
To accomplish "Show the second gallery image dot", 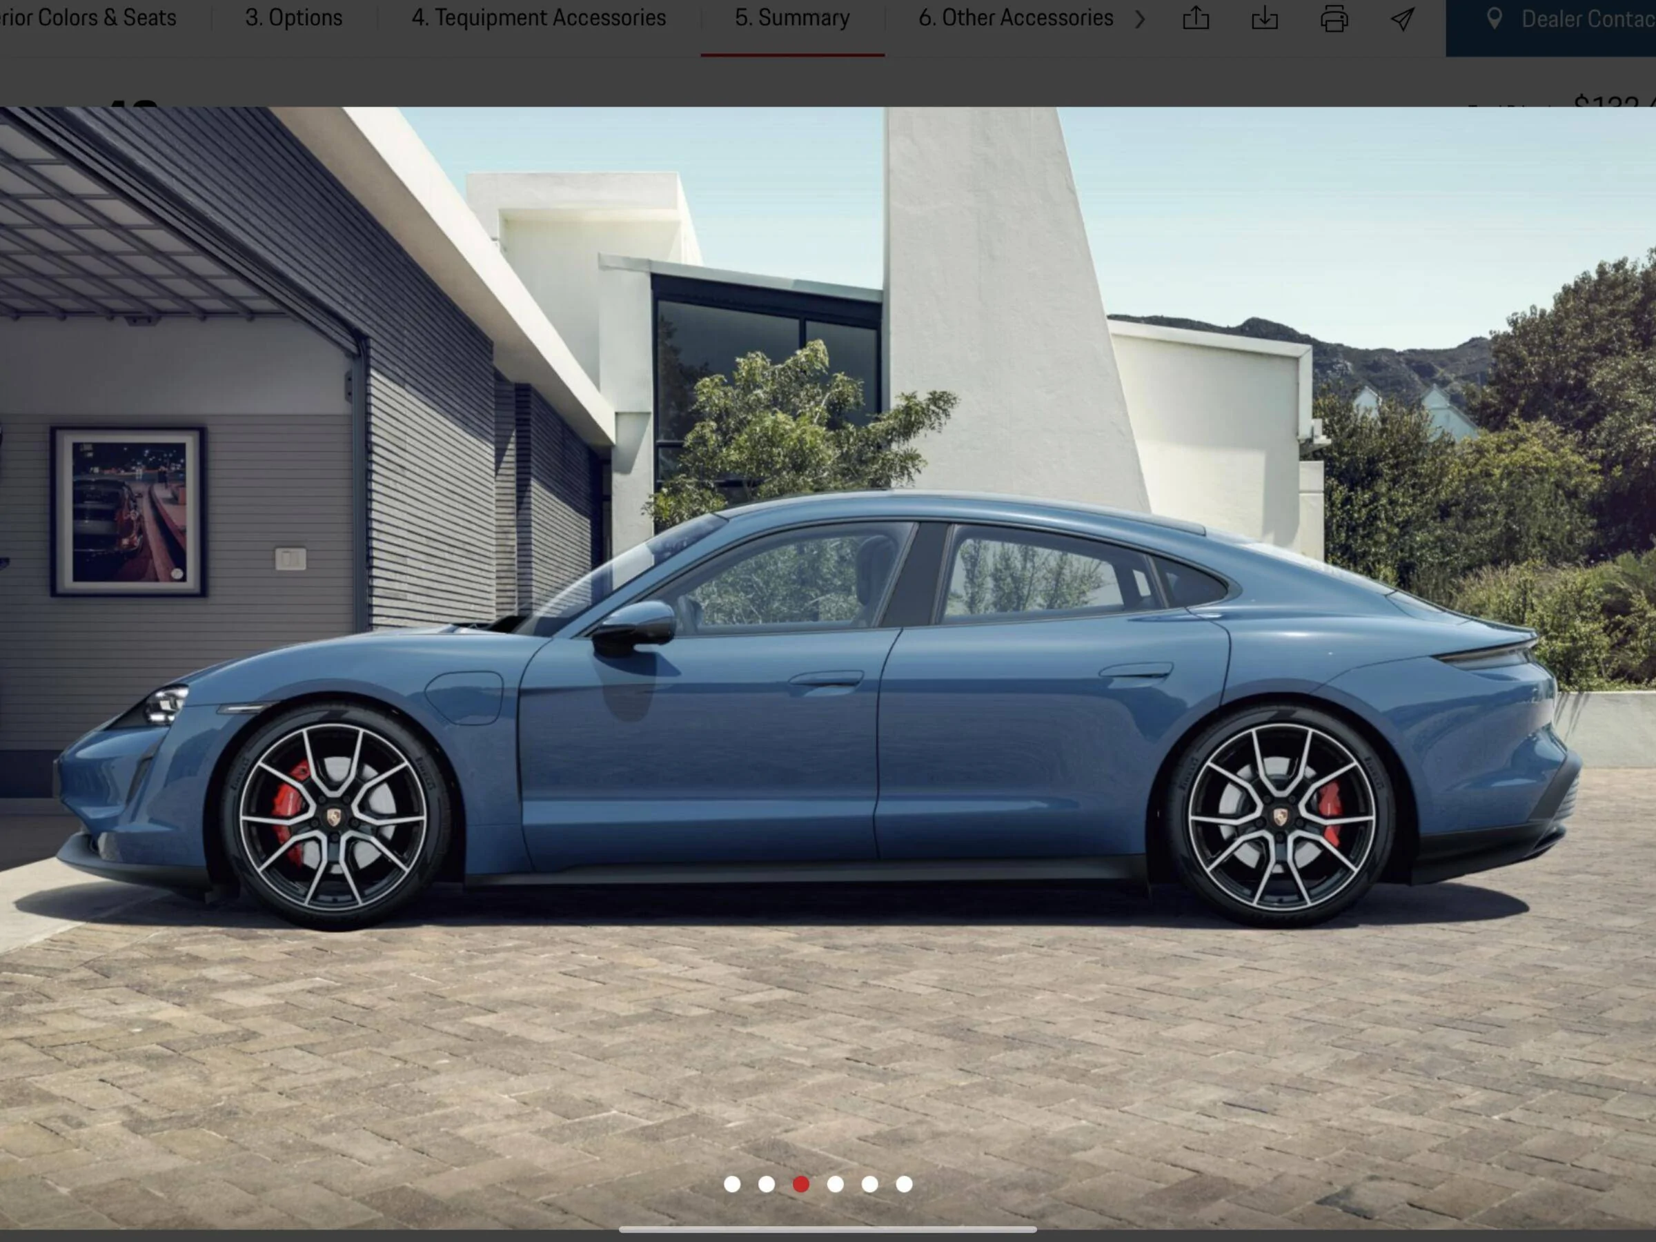I will coord(767,1183).
